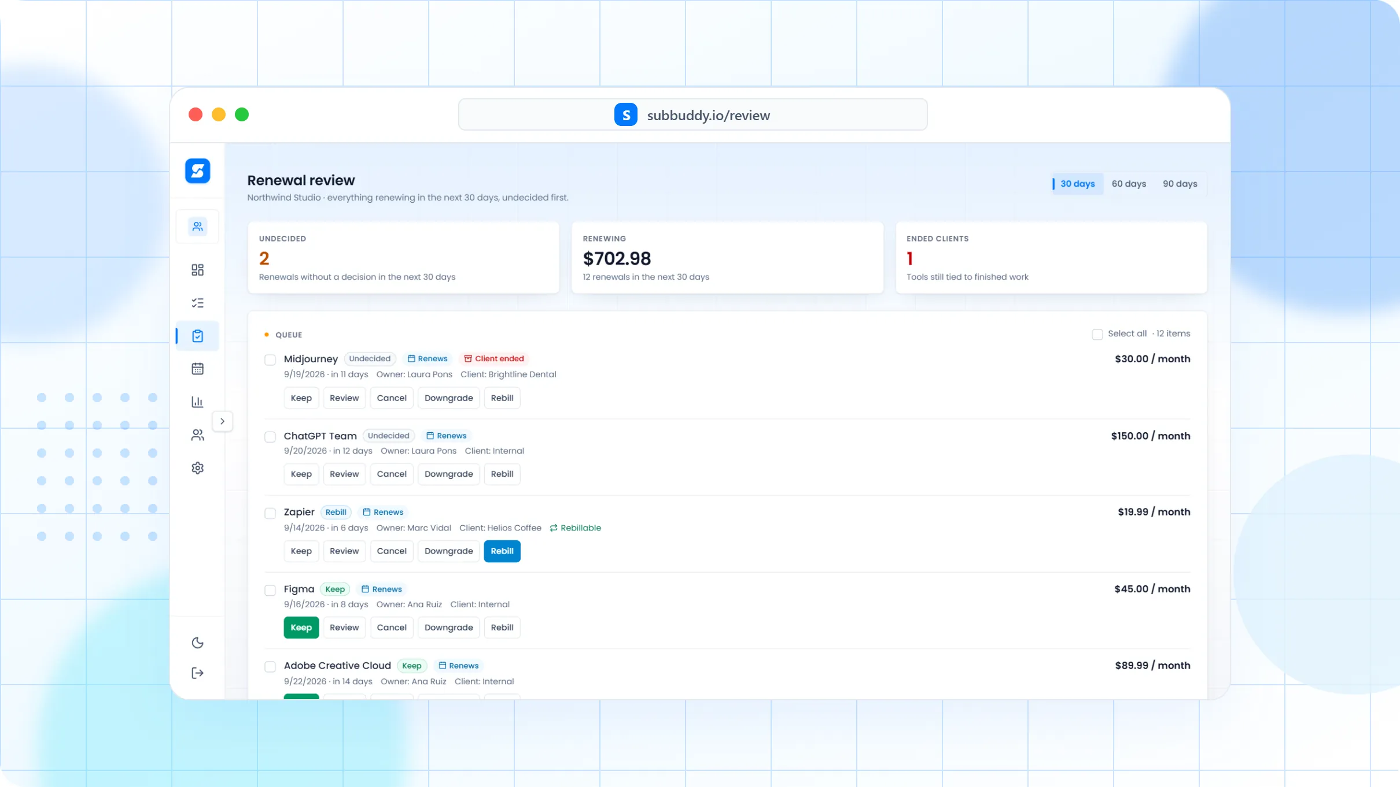
Task: Open the checklist icon in sidebar
Action: [197, 303]
